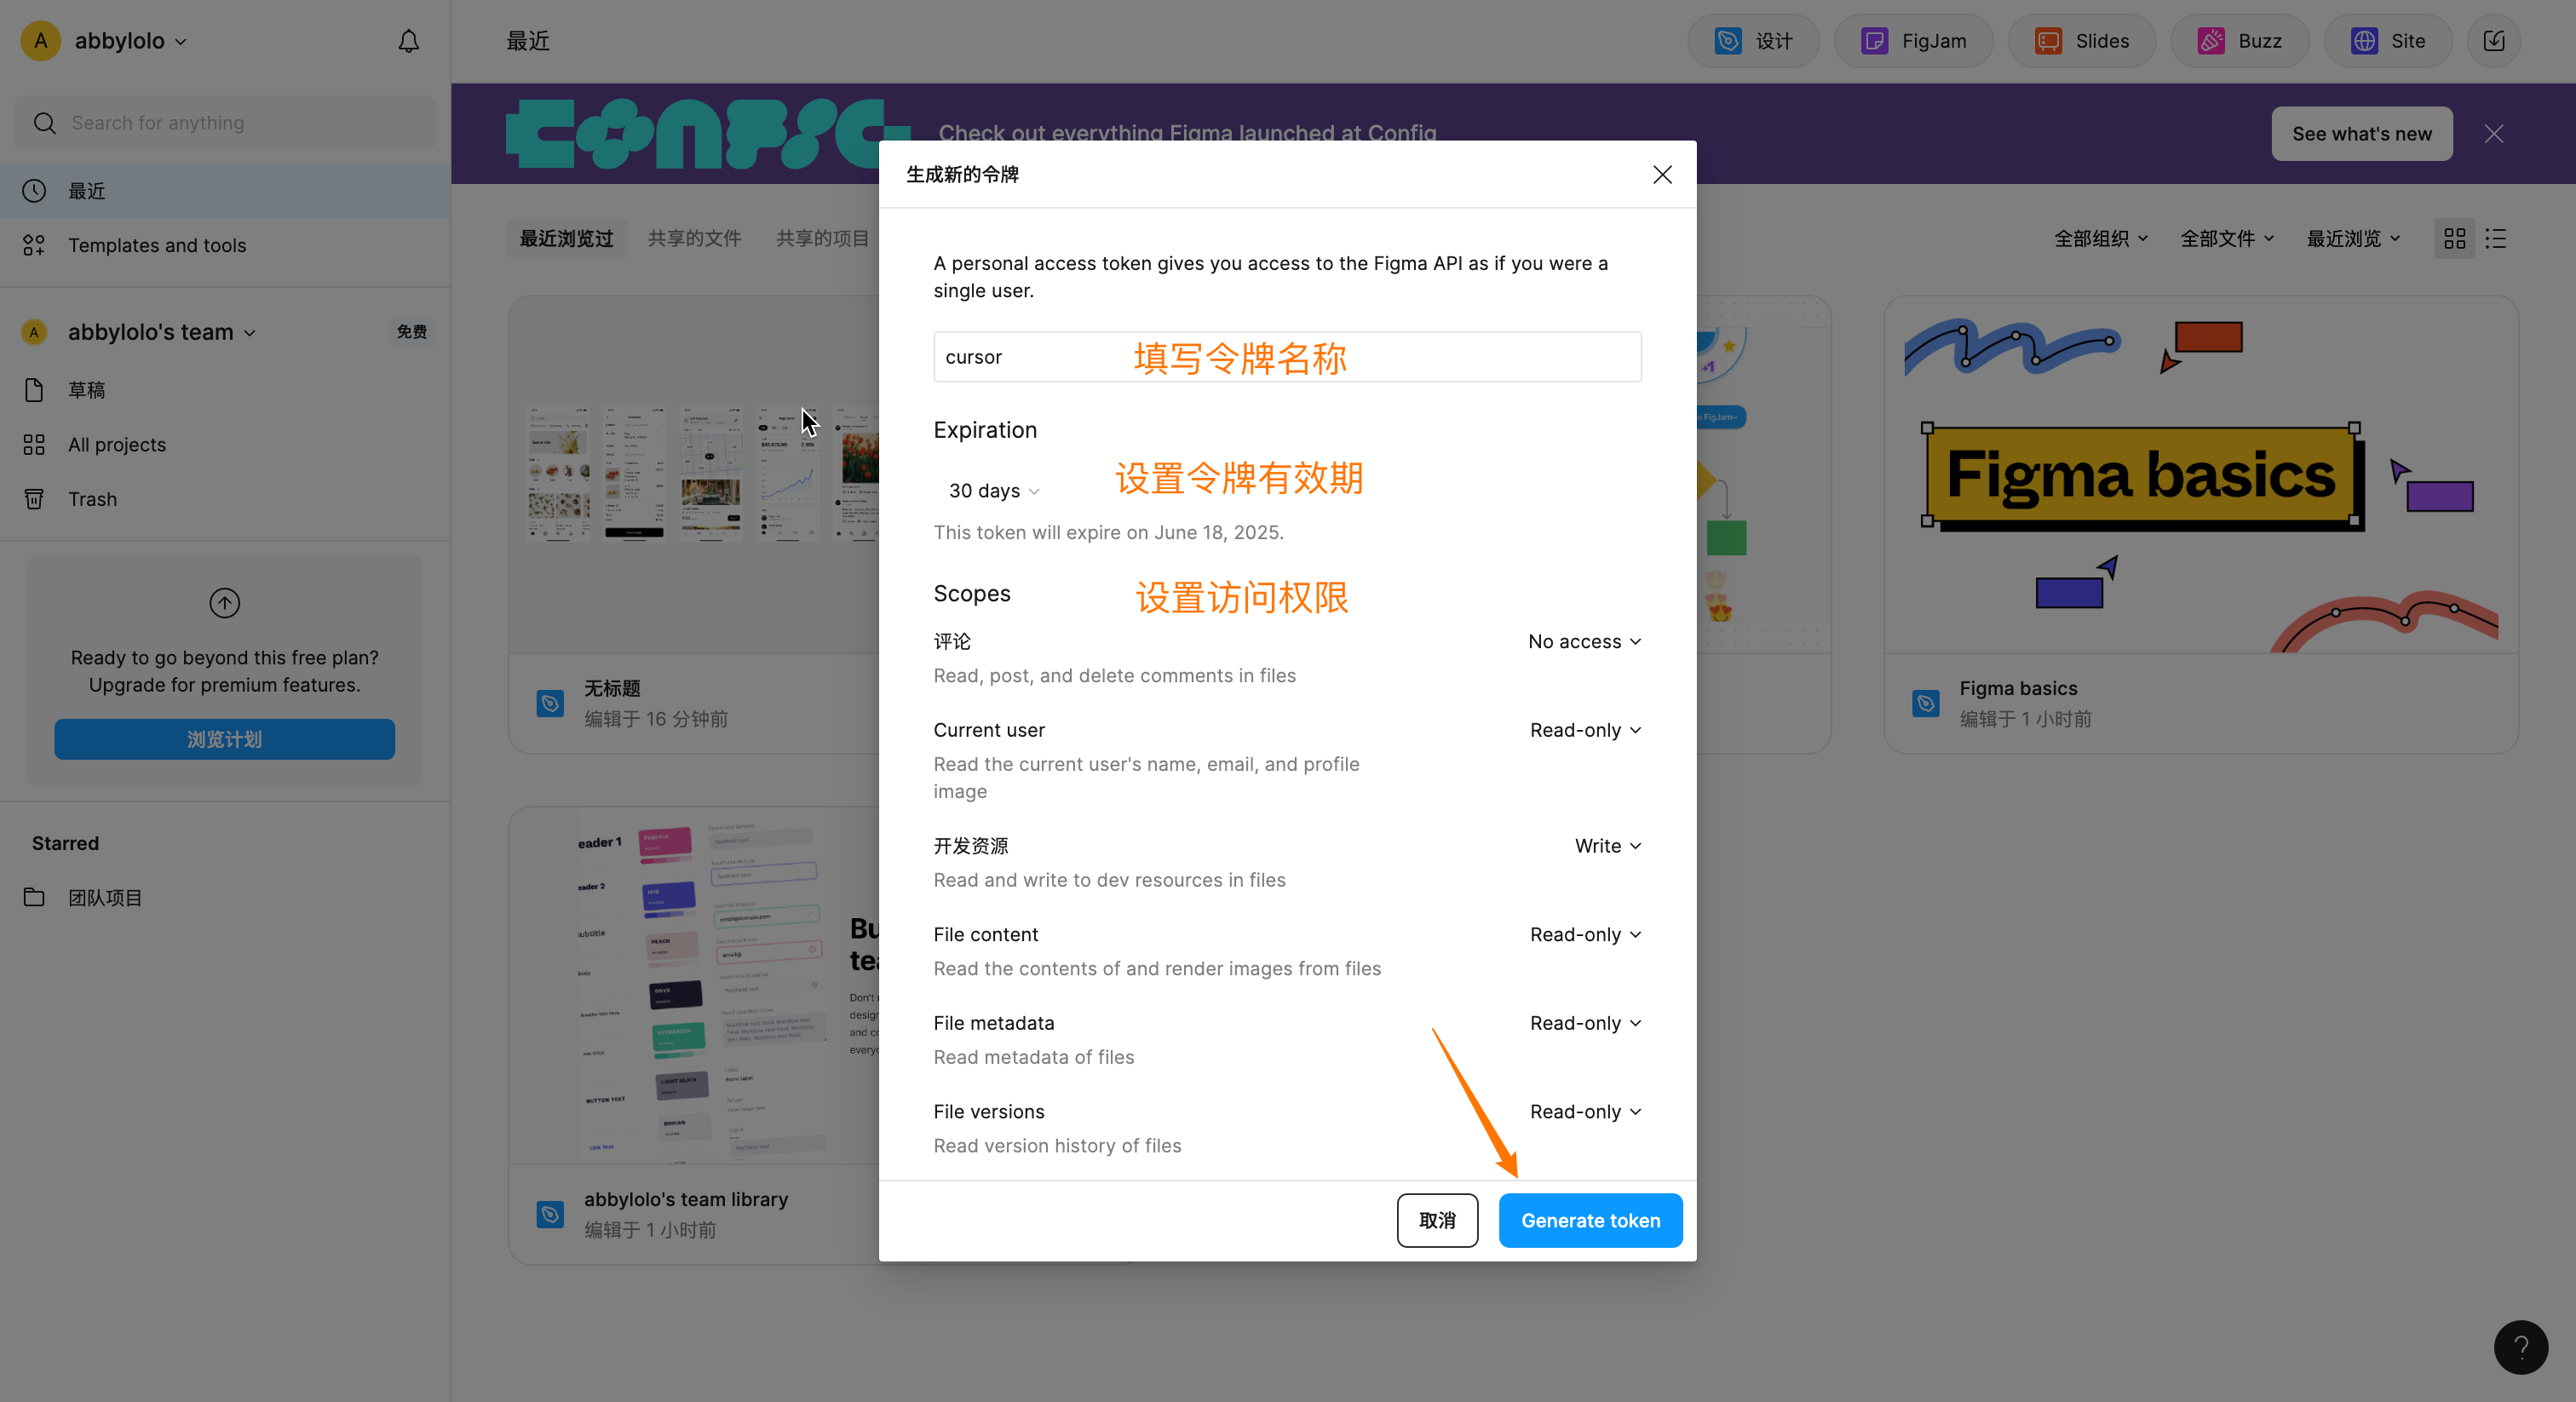Switch to list view
Image resolution: width=2576 pixels, height=1402 pixels.
point(2496,238)
